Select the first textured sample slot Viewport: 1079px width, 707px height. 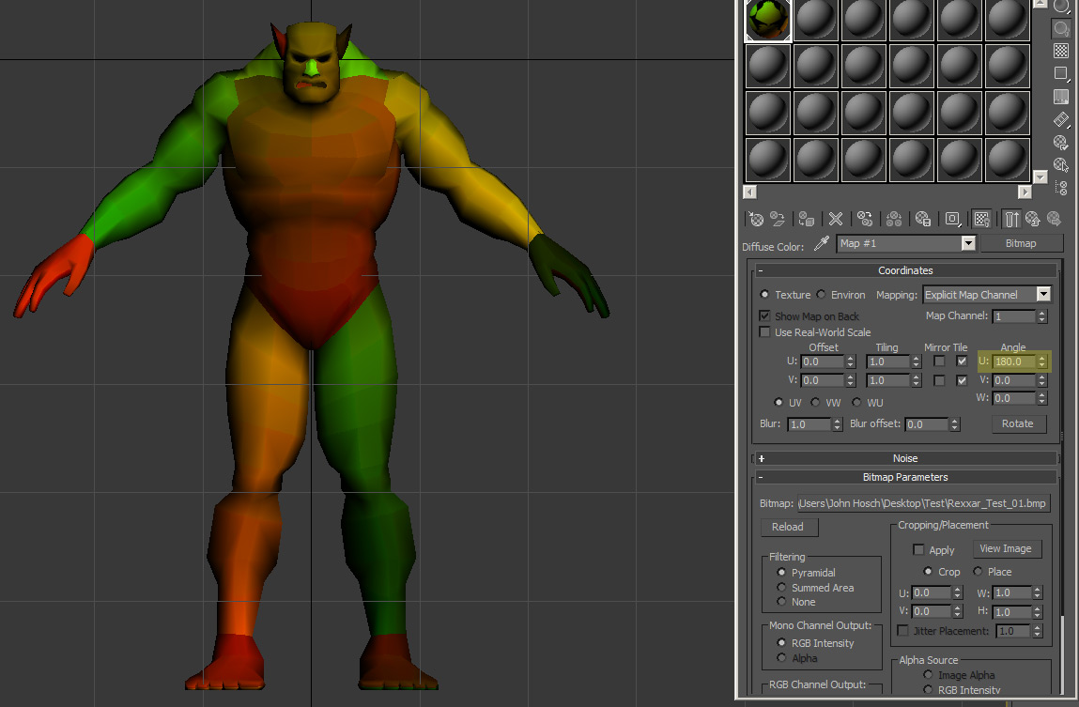coord(768,20)
